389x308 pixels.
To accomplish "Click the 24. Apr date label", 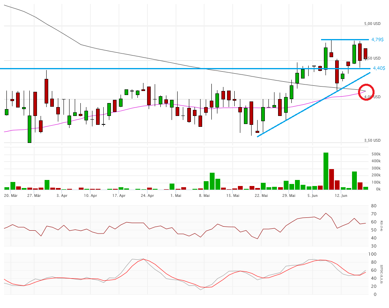I will [147, 196].
